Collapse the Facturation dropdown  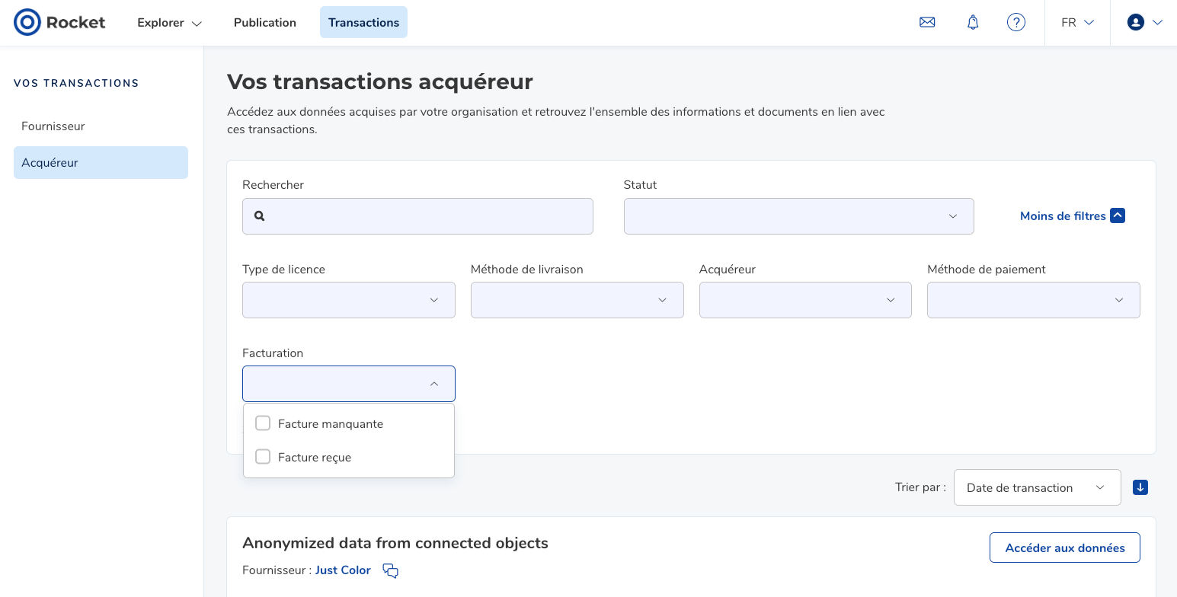click(x=349, y=384)
